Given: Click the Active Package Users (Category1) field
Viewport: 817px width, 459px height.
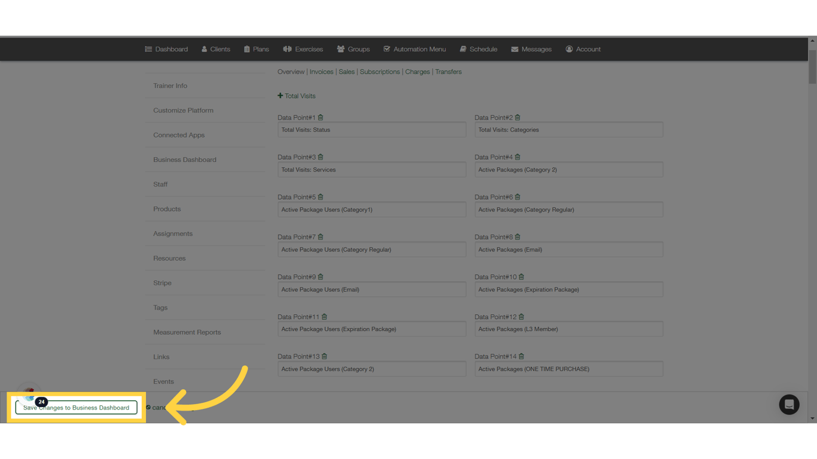Looking at the screenshot, I should tap(371, 210).
